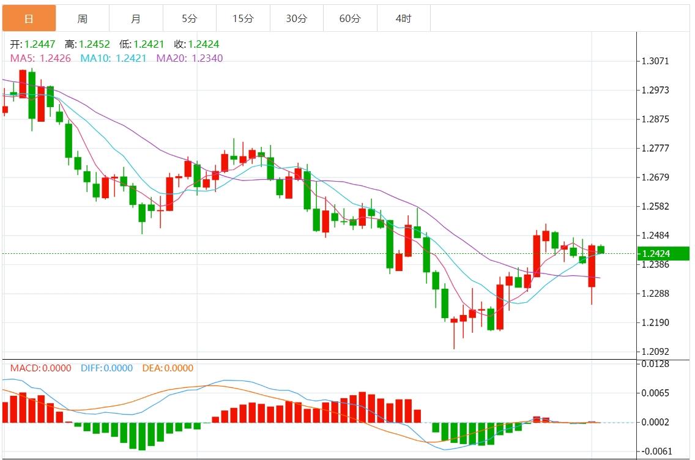Click the low price 1.2421 value

(149, 44)
